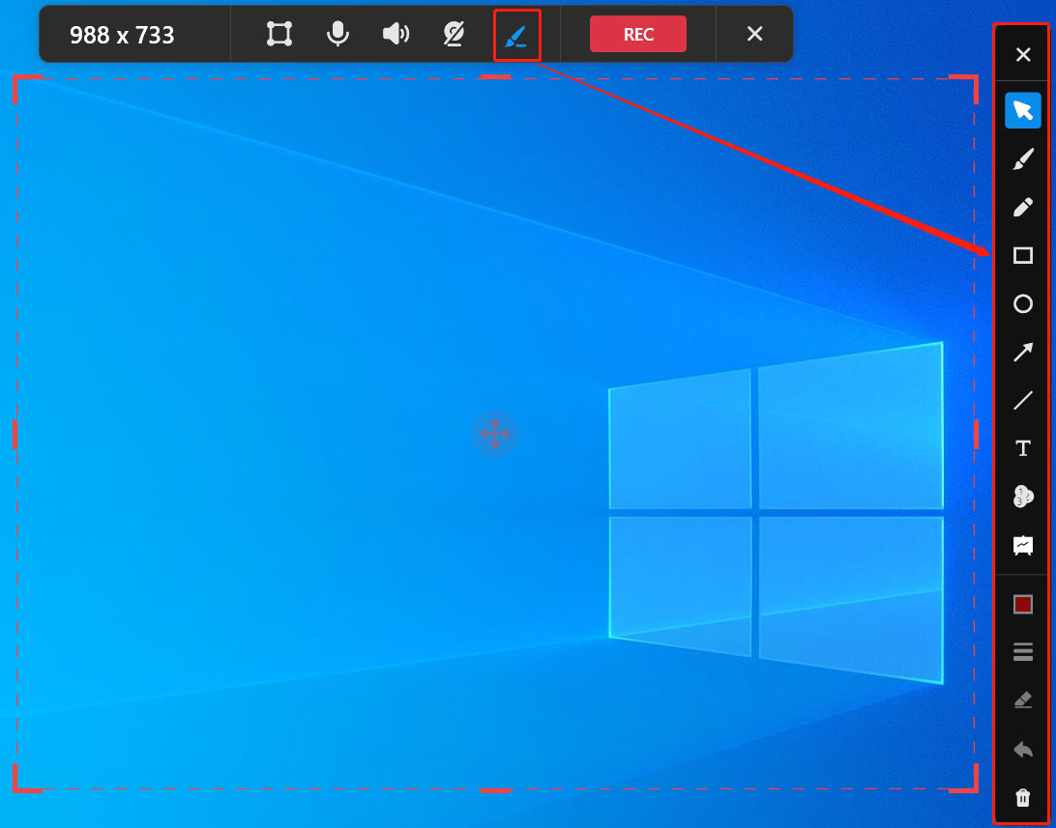Open the line thickness options
Image resolution: width=1056 pixels, height=828 pixels.
pyautogui.click(x=1022, y=652)
